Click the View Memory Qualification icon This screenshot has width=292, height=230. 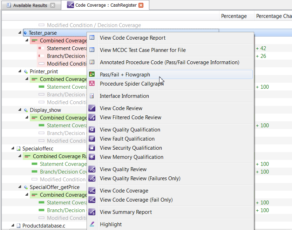click(x=92, y=157)
